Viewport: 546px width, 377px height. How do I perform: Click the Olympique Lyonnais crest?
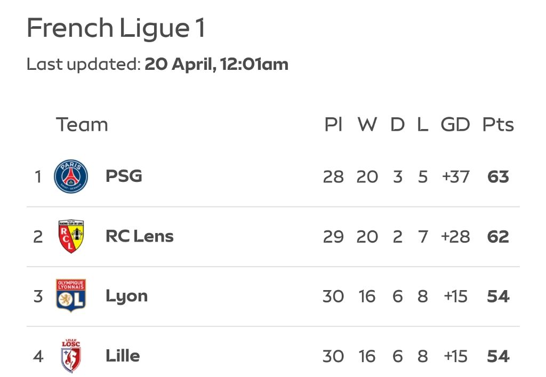tap(71, 296)
